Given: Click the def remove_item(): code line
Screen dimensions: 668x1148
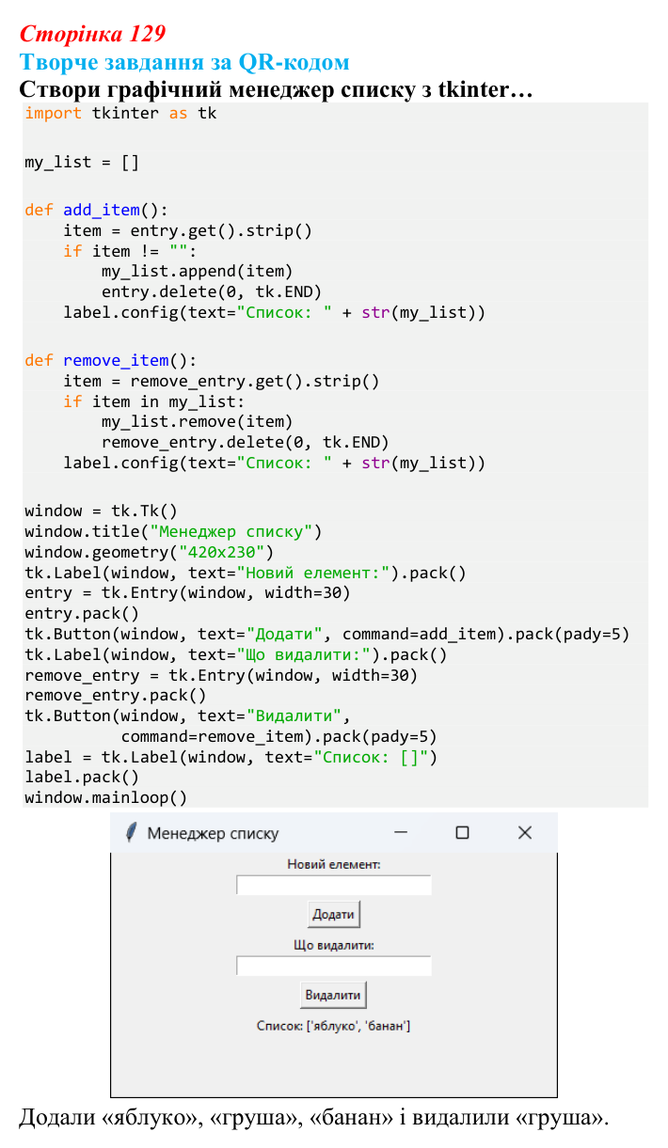Looking at the screenshot, I should coord(111,360).
